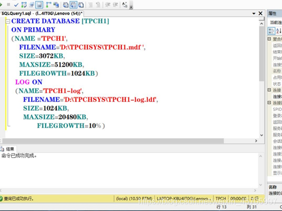Click the Parse checkmark icon
This screenshot has height=211, width=282.
coord(16,5)
